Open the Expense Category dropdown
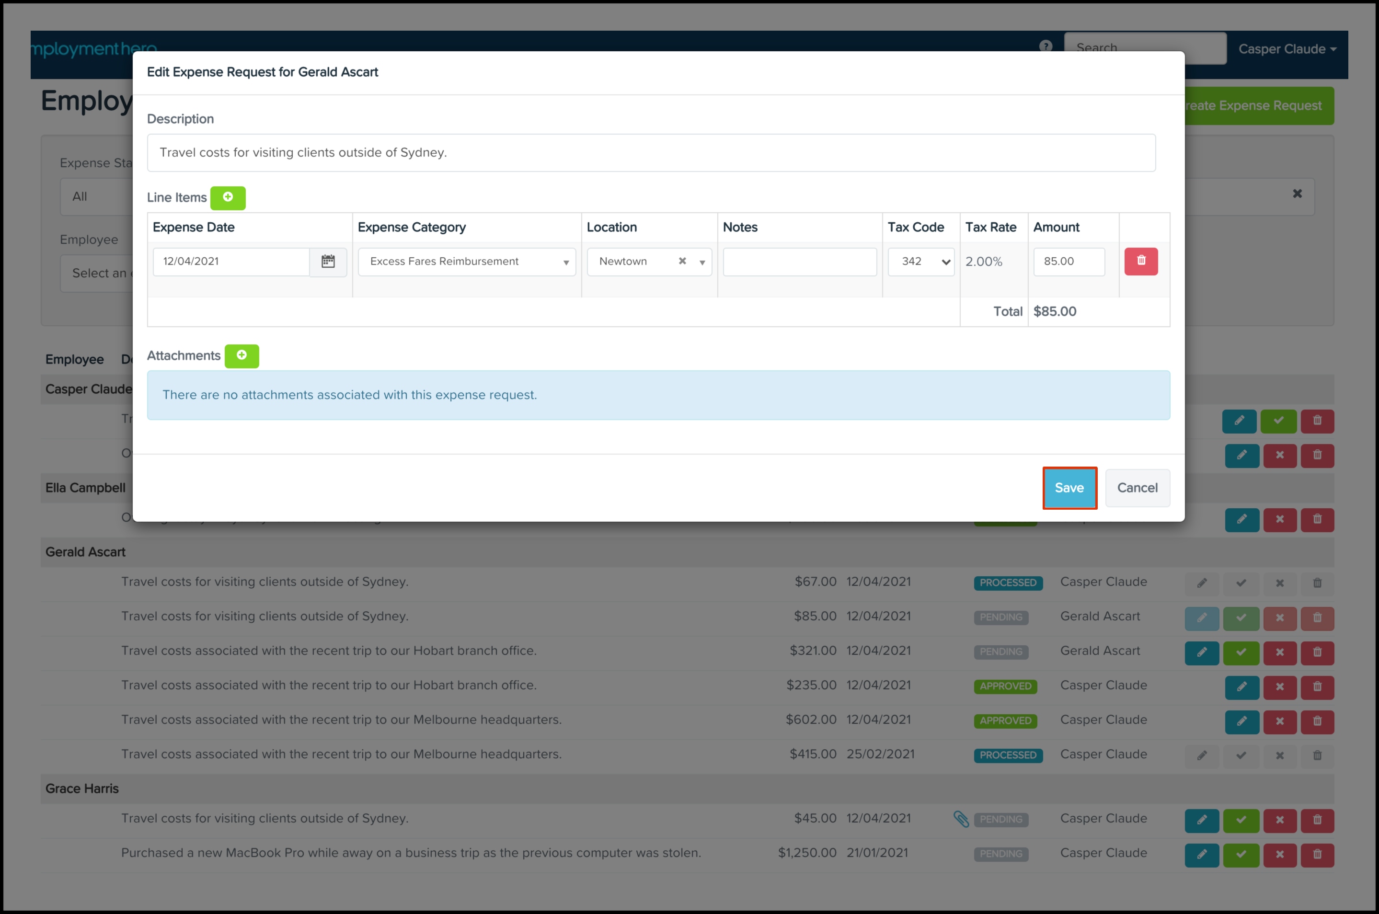Viewport: 1379px width, 914px height. tap(467, 262)
